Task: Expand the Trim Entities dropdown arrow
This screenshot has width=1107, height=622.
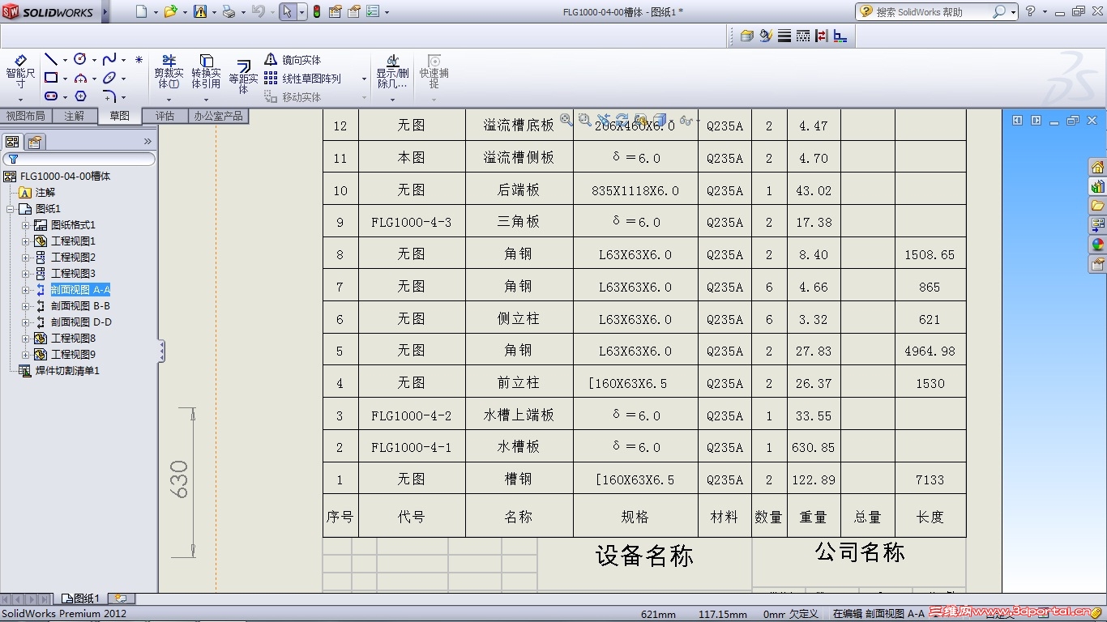Action: [169, 100]
